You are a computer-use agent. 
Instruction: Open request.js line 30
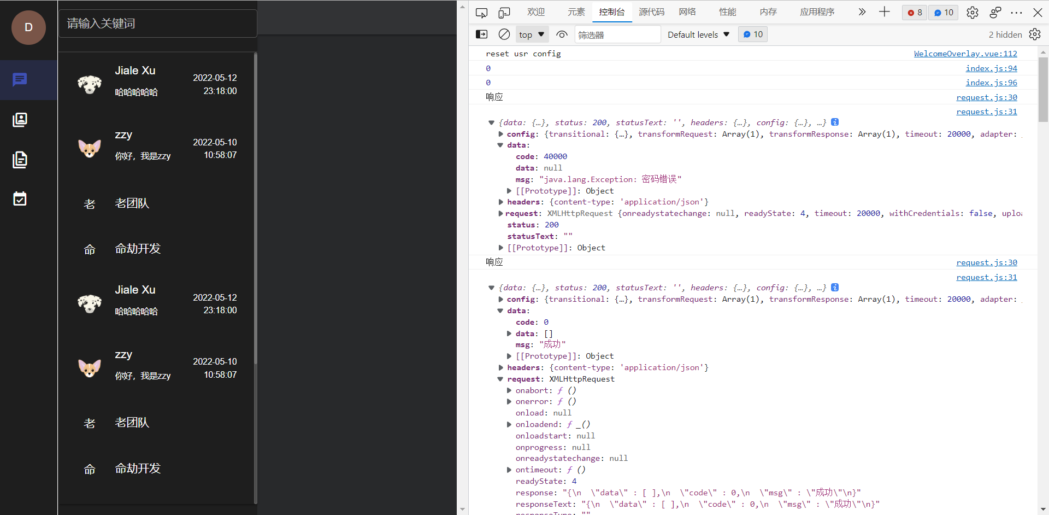987,97
